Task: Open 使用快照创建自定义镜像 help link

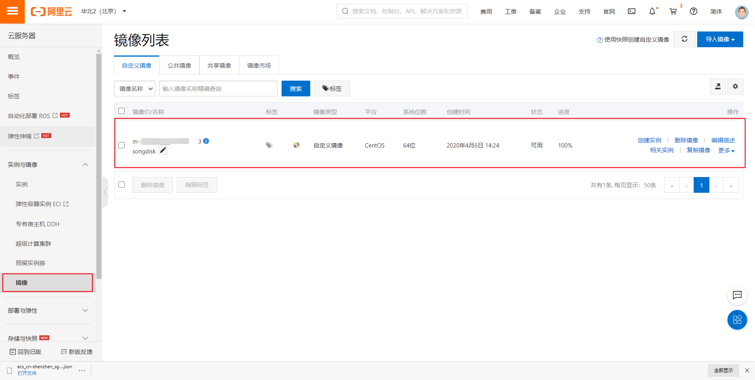Action: pos(633,39)
